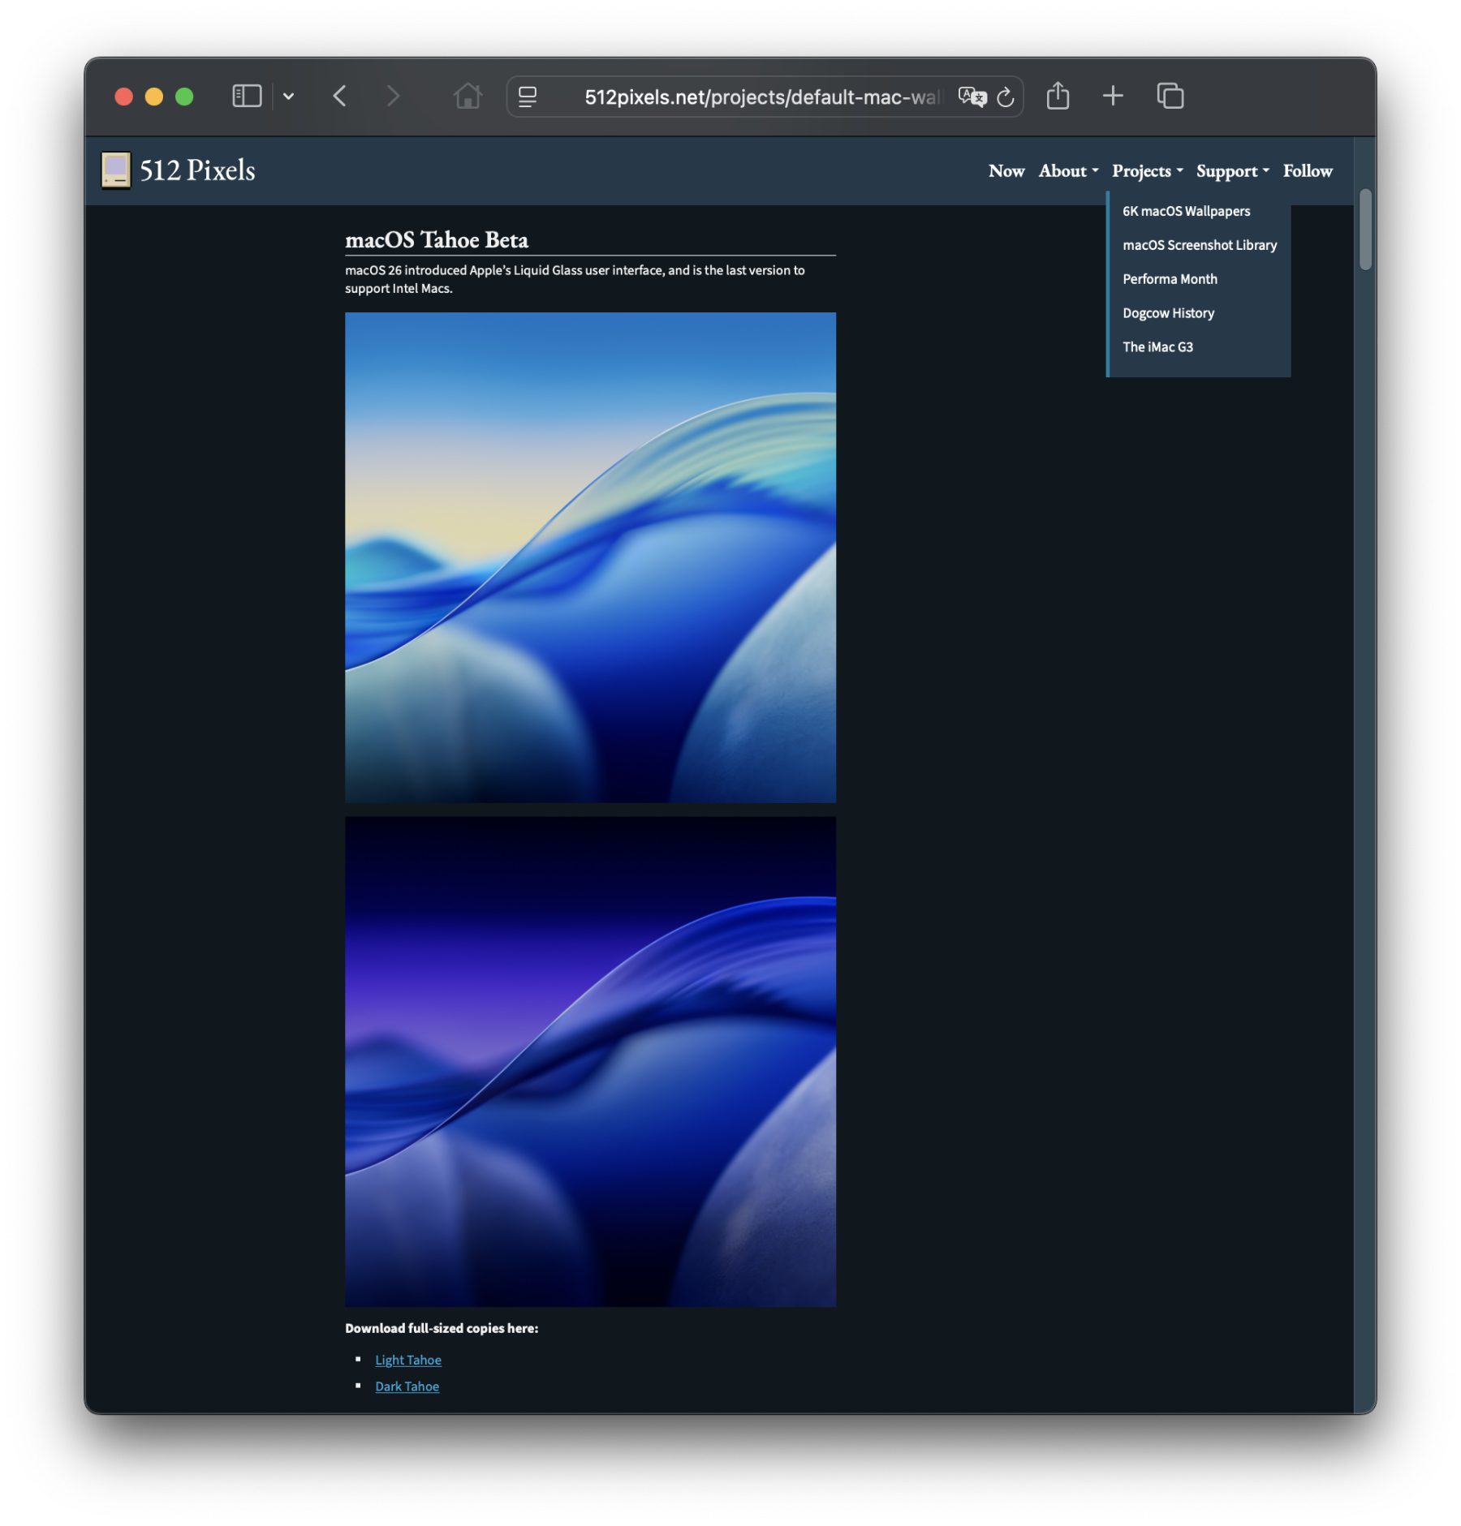Toggle the Safari sidebar icon
1461x1526 pixels.
point(247,97)
